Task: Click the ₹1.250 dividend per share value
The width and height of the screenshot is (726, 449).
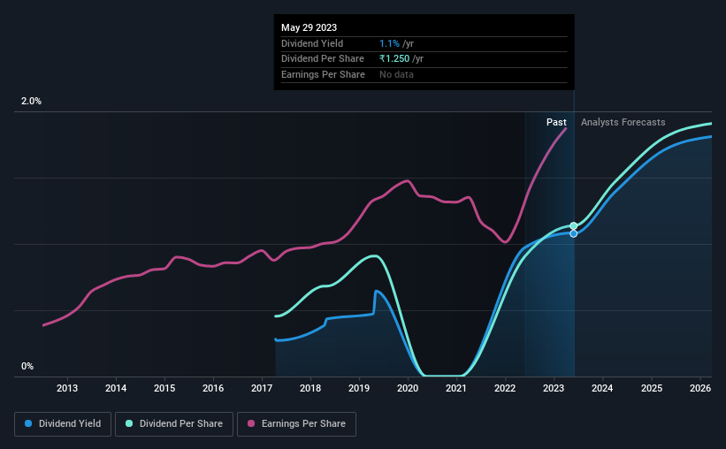Action: point(401,58)
